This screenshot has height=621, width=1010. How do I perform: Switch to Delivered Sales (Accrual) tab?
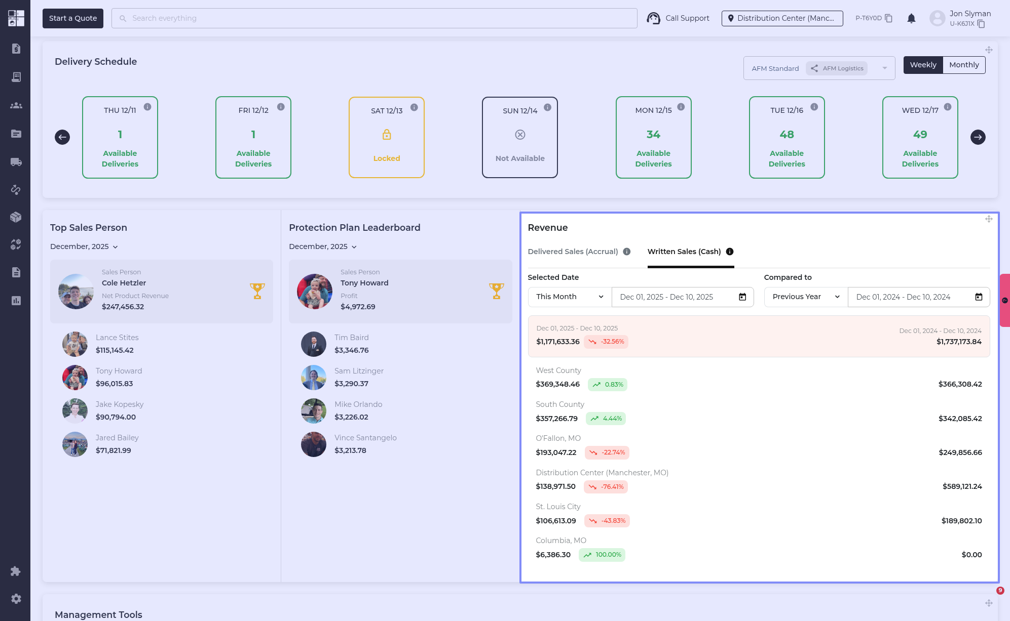pyautogui.click(x=573, y=252)
